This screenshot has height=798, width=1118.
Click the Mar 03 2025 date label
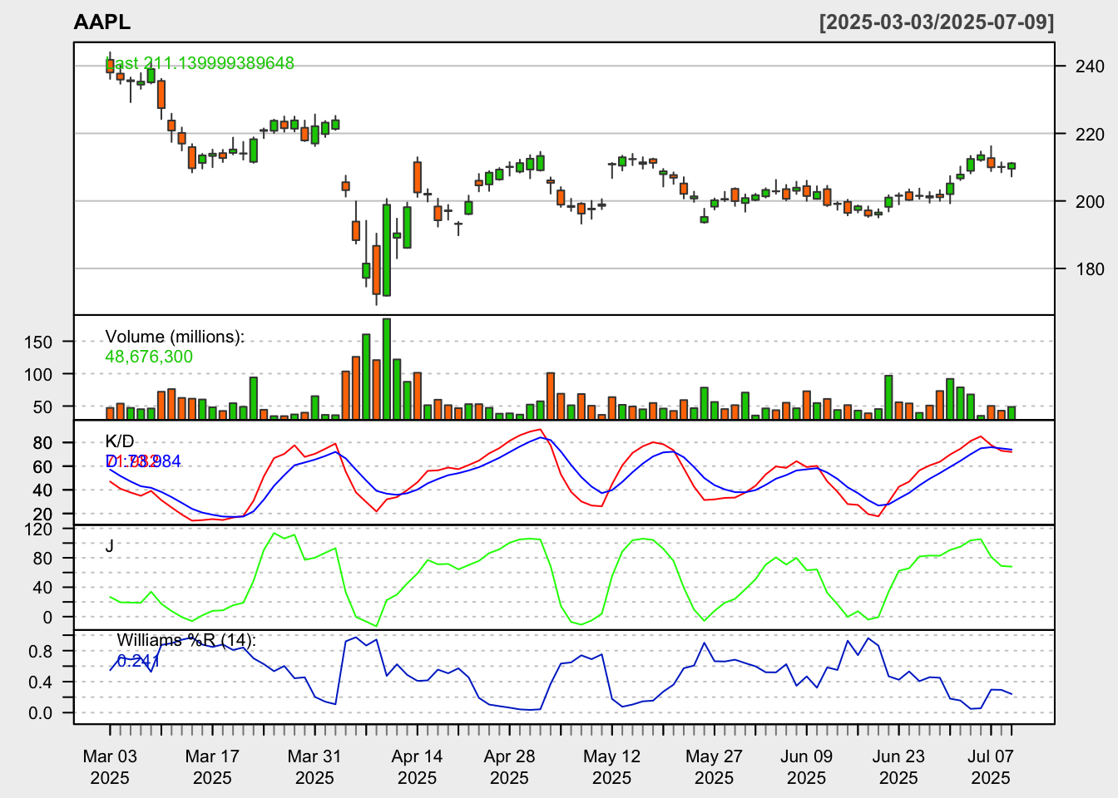tap(110, 767)
